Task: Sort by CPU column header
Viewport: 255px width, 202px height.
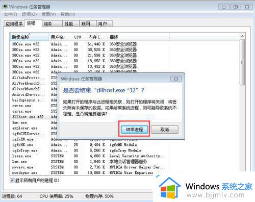Action: pyautogui.click(x=78, y=37)
